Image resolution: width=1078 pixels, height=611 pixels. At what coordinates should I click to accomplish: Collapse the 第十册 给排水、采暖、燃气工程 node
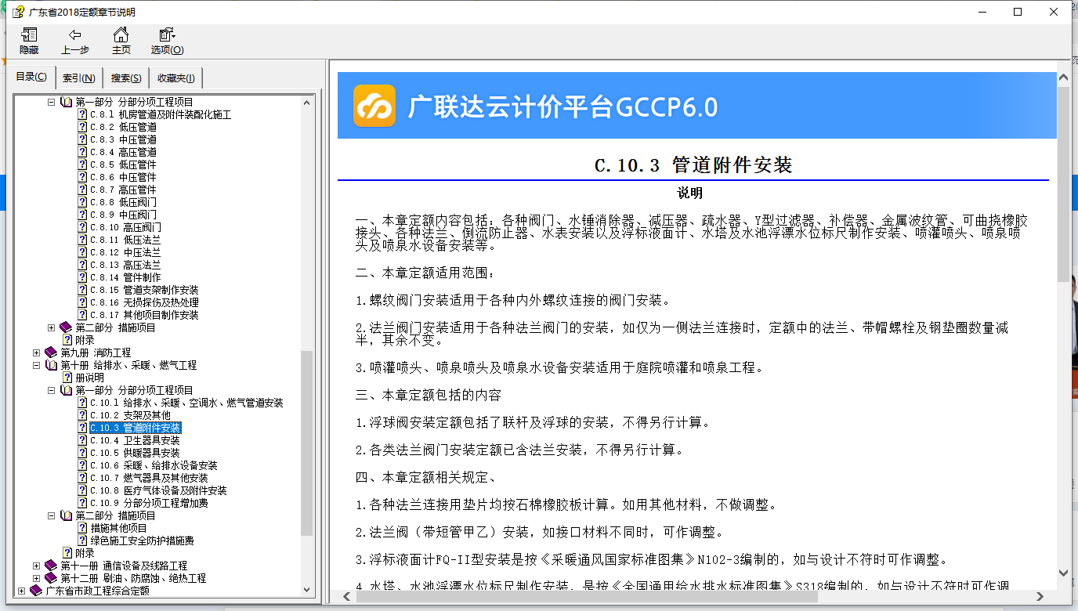click(37, 365)
